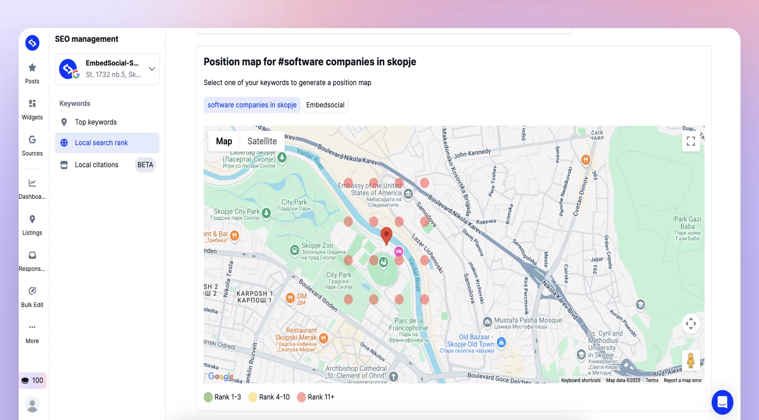The width and height of the screenshot is (759, 420).
Task: Open the map camera controls button
Action: (x=691, y=323)
